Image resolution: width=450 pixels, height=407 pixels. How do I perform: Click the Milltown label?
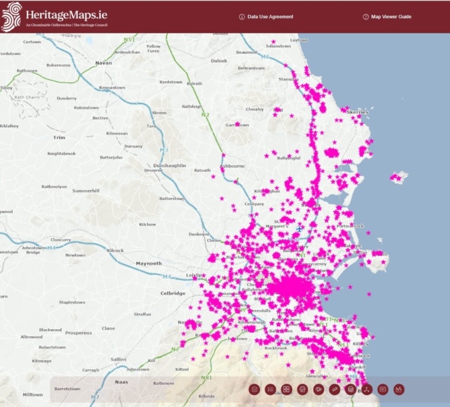click(x=33, y=395)
